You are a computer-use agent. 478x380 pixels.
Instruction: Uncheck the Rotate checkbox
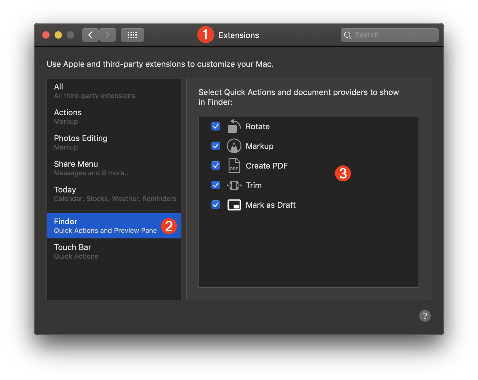216,126
